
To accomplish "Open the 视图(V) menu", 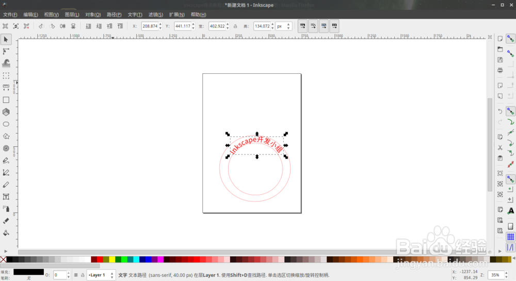I will tap(51, 14).
